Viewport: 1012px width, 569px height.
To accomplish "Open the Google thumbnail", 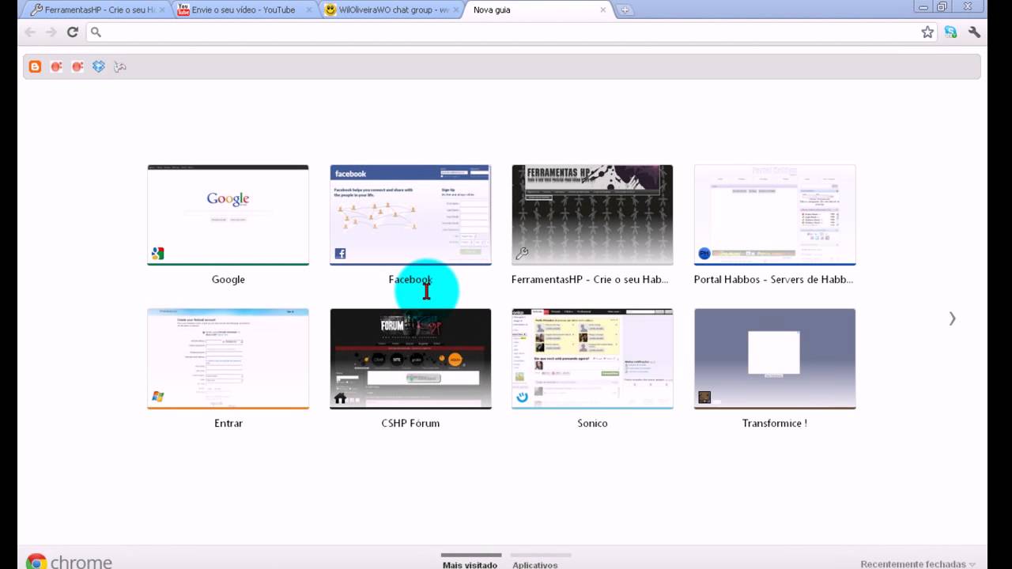I will pos(228,215).
